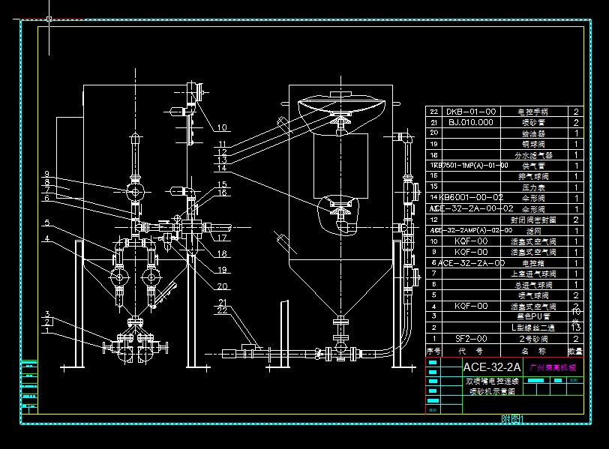
Task: Select callout number 14 between the views
Action: coord(222,168)
